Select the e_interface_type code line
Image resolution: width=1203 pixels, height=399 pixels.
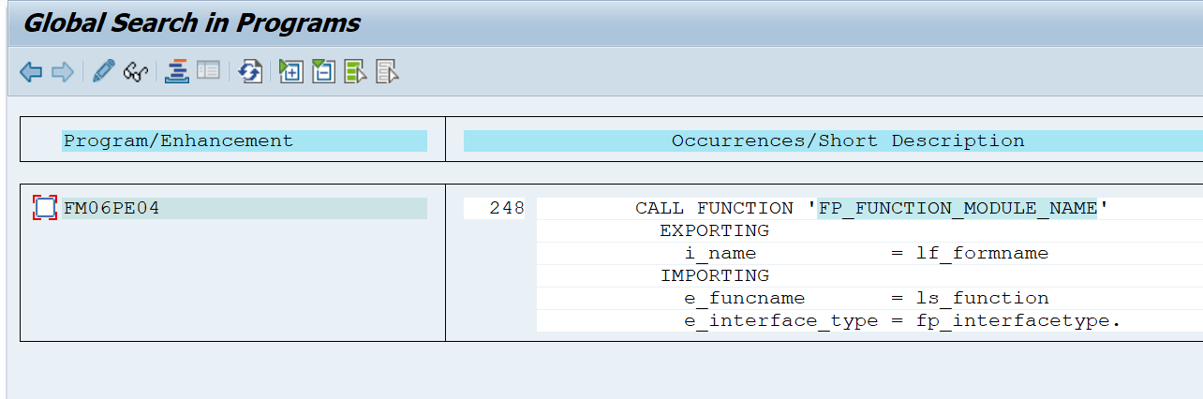[901, 321]
